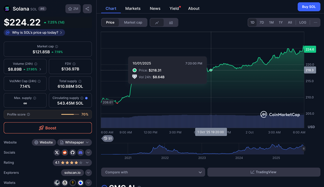324x187 pixels.
Task: Click the pause handle on the timeline range slider
Action: (304, 148)
